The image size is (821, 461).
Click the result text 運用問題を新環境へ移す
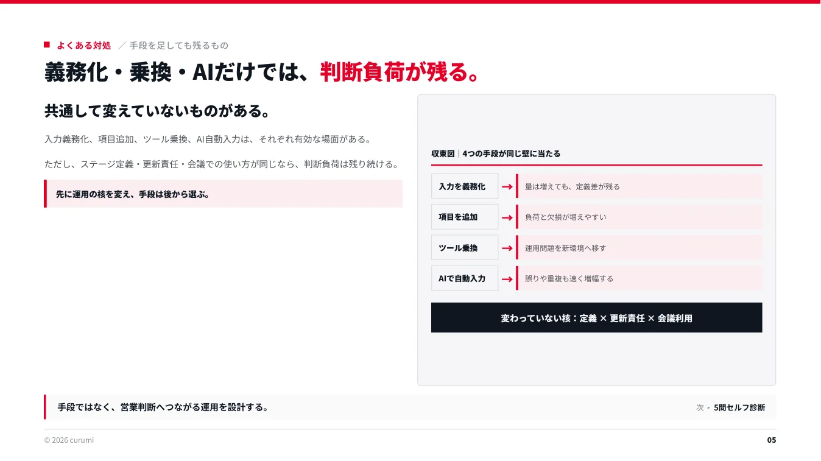(566, 248)
